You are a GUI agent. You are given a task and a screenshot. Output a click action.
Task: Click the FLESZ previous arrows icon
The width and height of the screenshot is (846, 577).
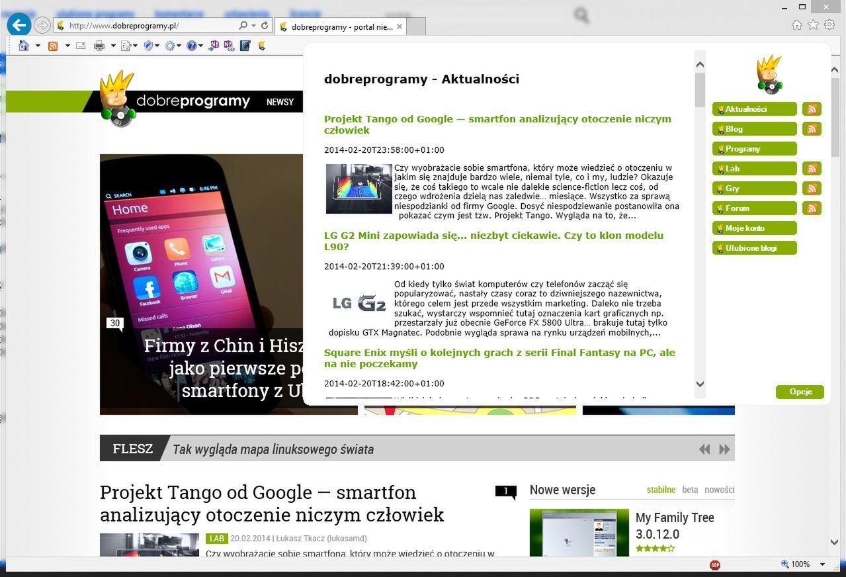(704, 449)
